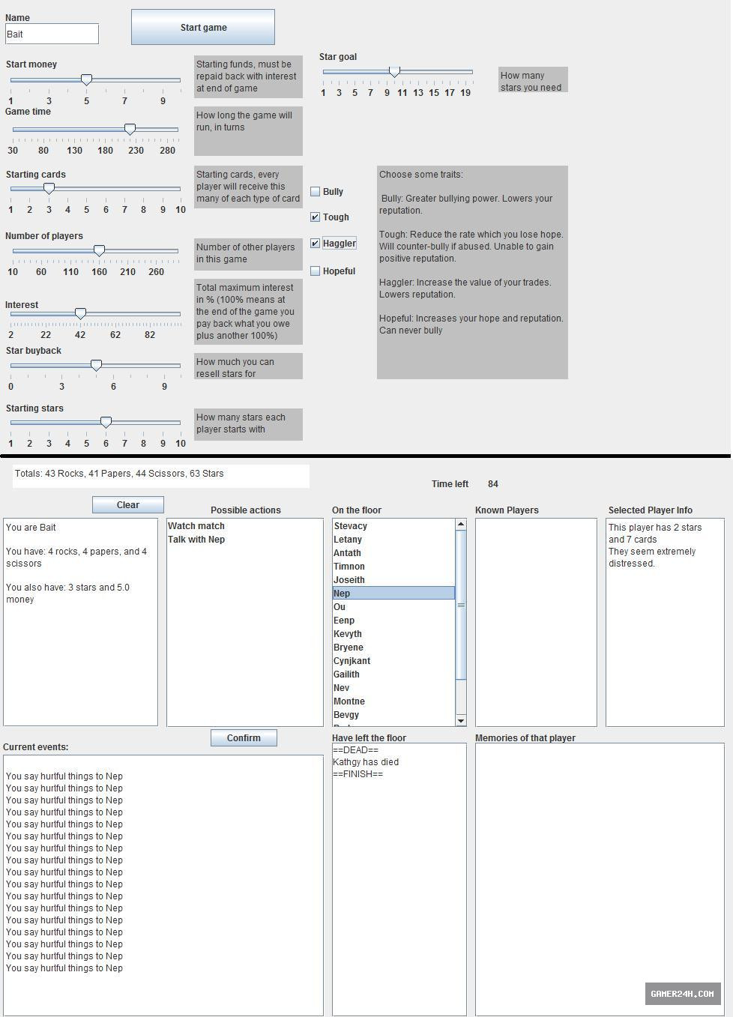
Task: Select the Watch match action
Action: point(244,526)
